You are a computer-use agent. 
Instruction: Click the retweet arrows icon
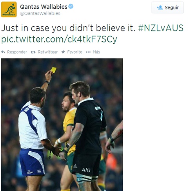click(33, 52)
